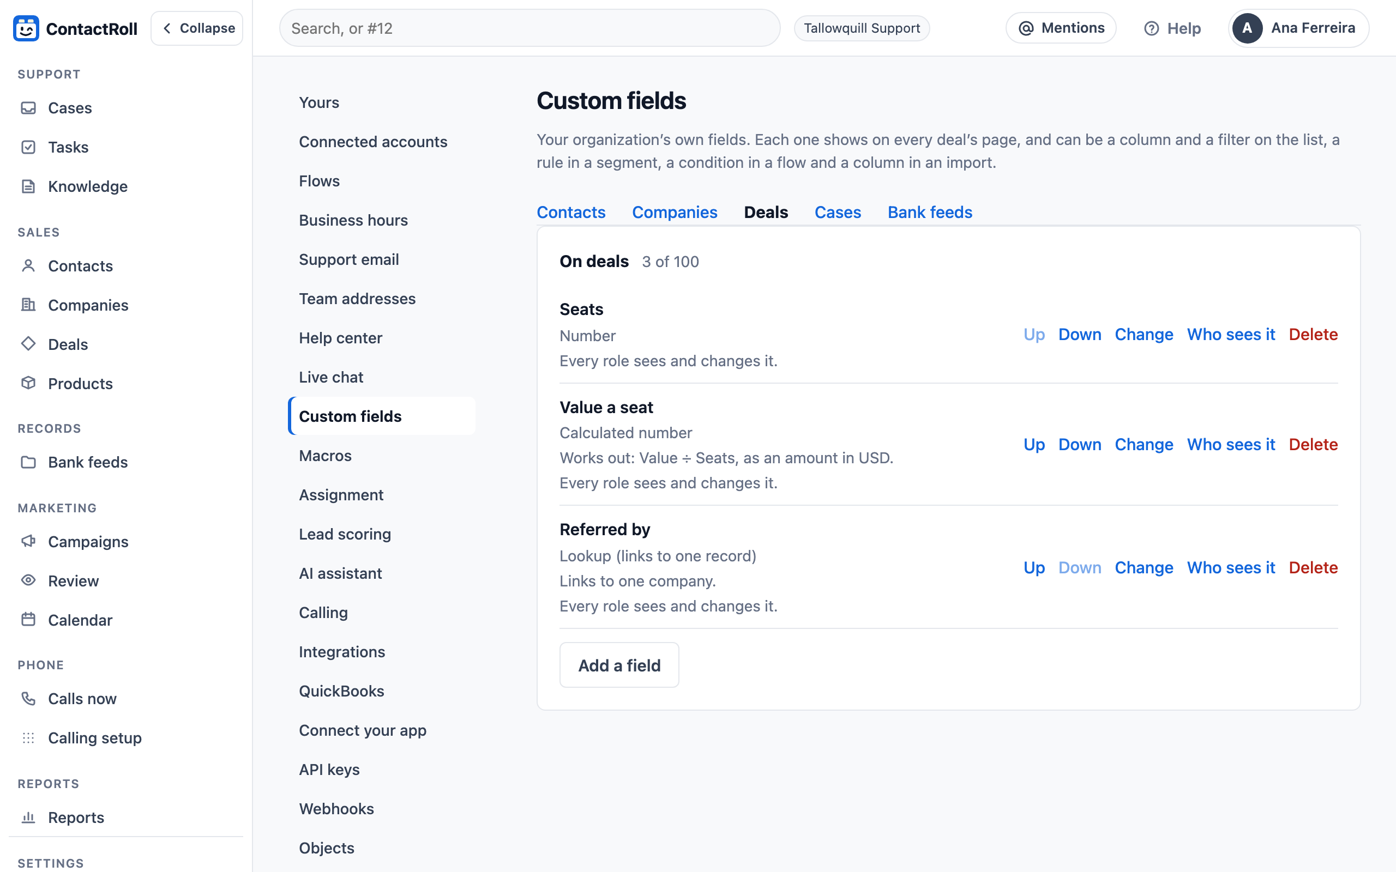This screenshot has height=872, width=1396.
Task: Collapse the left sidebar
Action: pos(197,28)
